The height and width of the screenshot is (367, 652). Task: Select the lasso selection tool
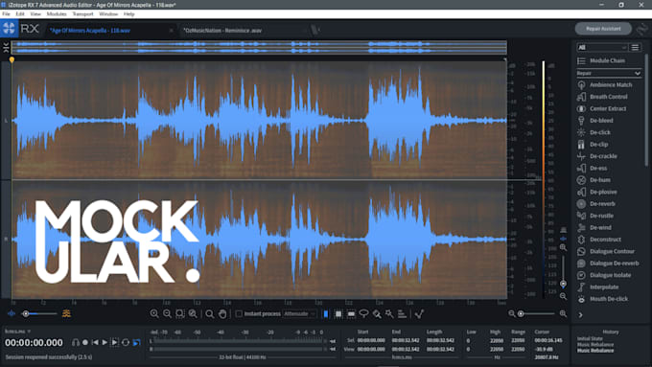(363, 313)
